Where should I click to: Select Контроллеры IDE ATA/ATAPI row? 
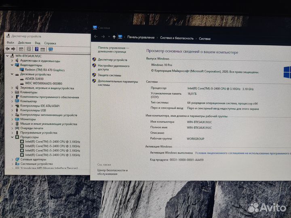pyautogui.click(x=40, y=106)
